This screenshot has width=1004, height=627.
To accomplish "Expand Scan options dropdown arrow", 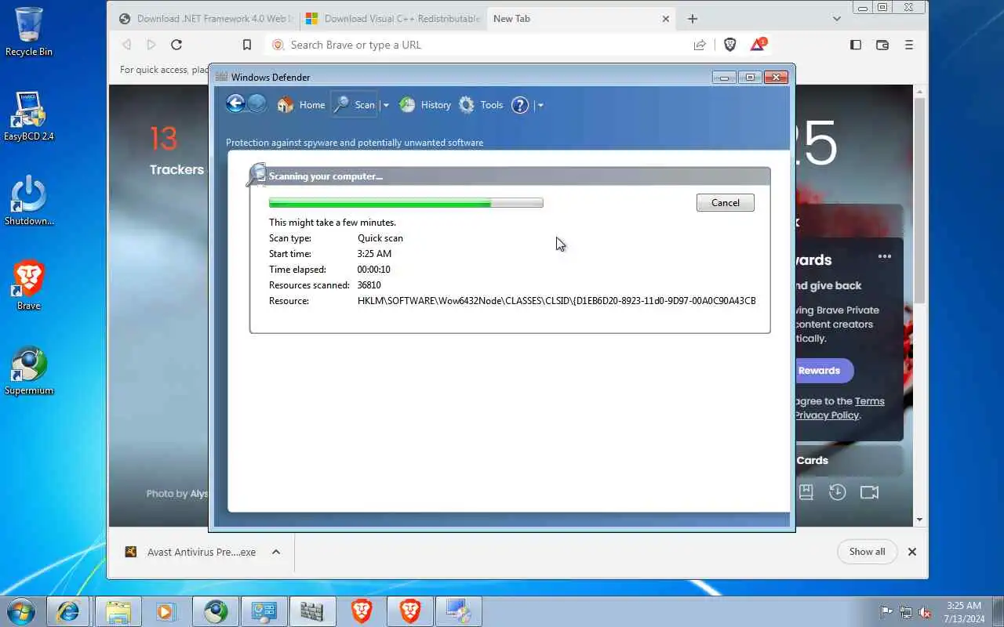I will 385,105.
